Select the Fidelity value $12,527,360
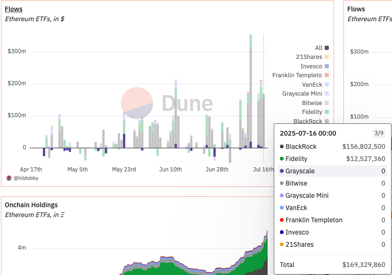This screenshot has height=275, width=392. pos(366,159)
